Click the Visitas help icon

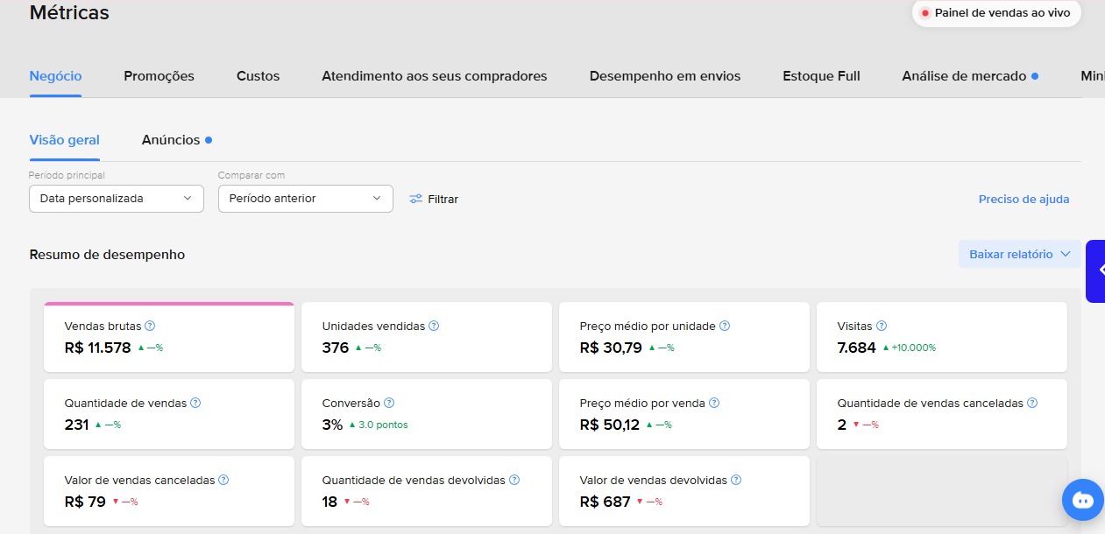point(882,326)
